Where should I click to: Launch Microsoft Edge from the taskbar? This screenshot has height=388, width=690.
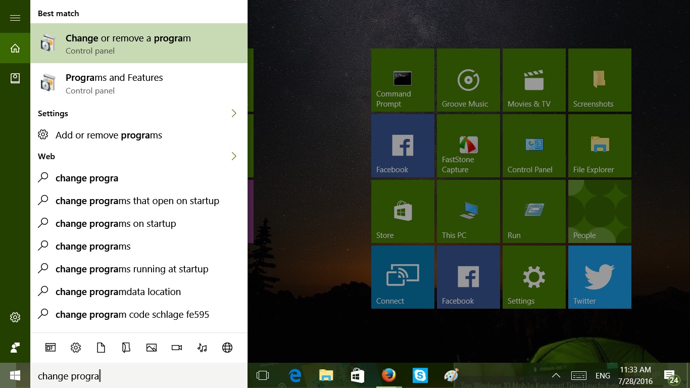(x=295, y=375)
